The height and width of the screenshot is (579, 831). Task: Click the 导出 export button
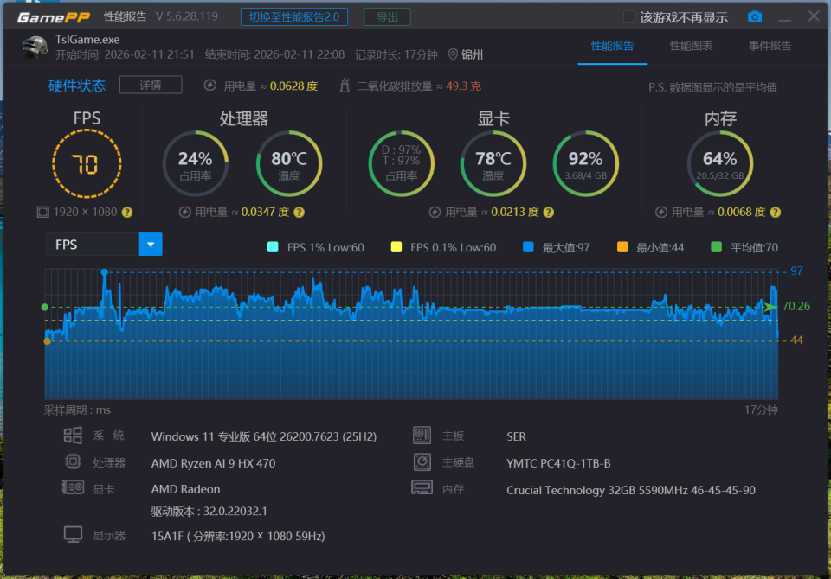pos(388,17)
